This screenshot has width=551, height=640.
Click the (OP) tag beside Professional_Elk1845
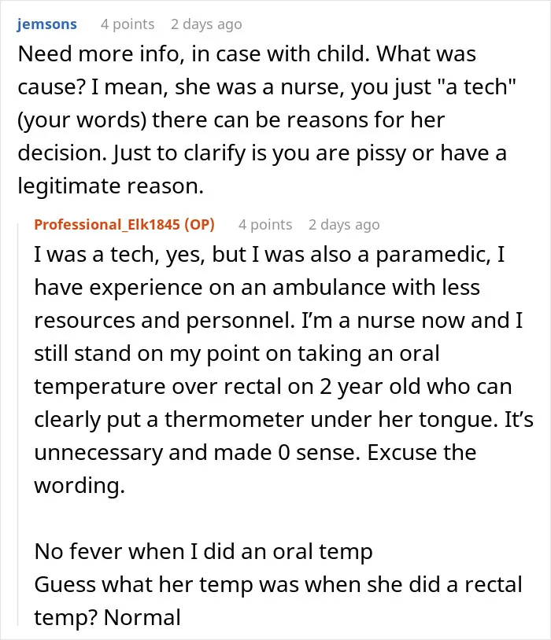click(x=199, y=225)
